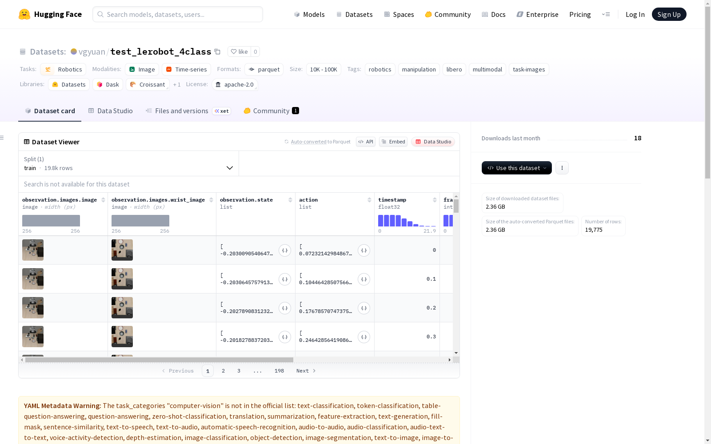Viewport: 711px width, 444px height.
Task: Open the Split train dropdown
Action: pyautogui.click(x=129, y=163)
